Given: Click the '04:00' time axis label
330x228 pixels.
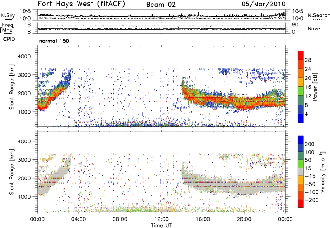Looking at the screenshot, I should tap(79, 219).
